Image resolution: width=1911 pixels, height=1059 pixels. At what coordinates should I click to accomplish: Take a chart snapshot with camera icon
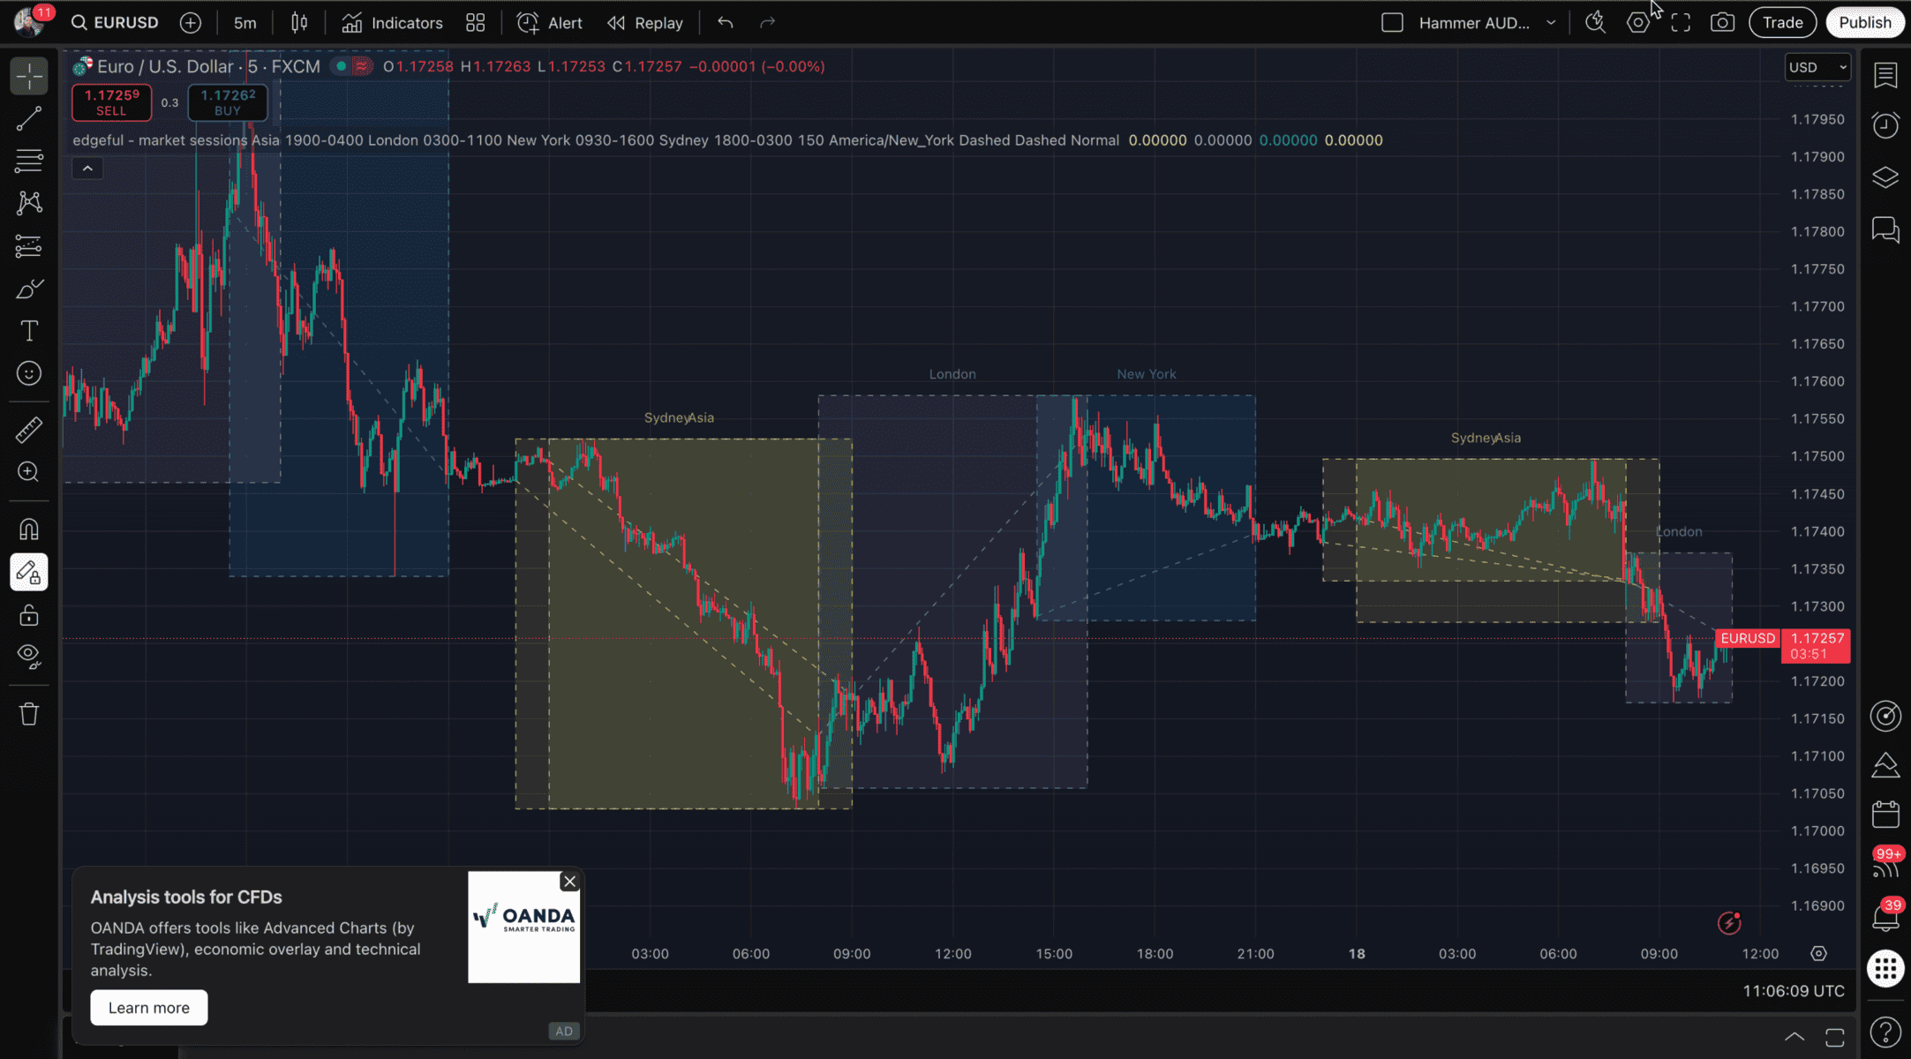point(1722,23)
